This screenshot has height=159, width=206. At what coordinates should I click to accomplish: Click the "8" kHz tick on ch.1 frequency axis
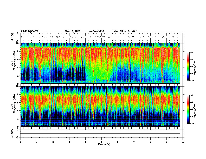tap(18, 51)
